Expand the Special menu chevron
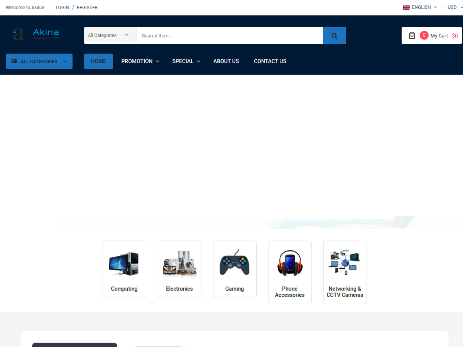Viewport: 463px width, 347px height. point(199,61)
